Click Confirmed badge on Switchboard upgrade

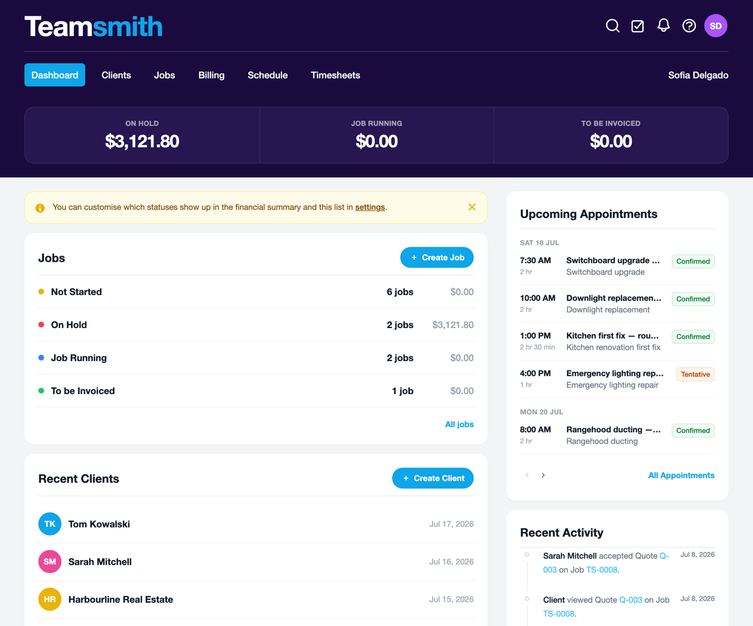693,261
